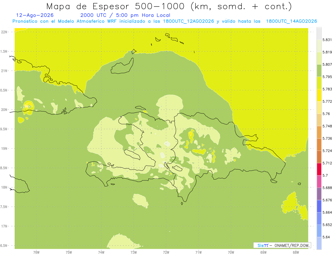
Task: Pick the yellow-green swatch between 5.783 and 5.795
Action: click(319, 83)
